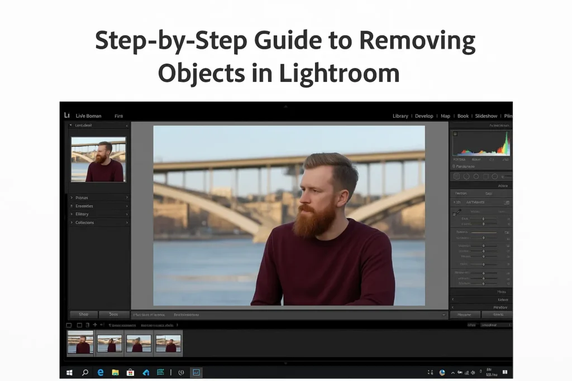The width and height of the screenshot is (572, 381).
Task: Toggle the grid view icon in filmstrip toolbar
Action: point(69,325)
